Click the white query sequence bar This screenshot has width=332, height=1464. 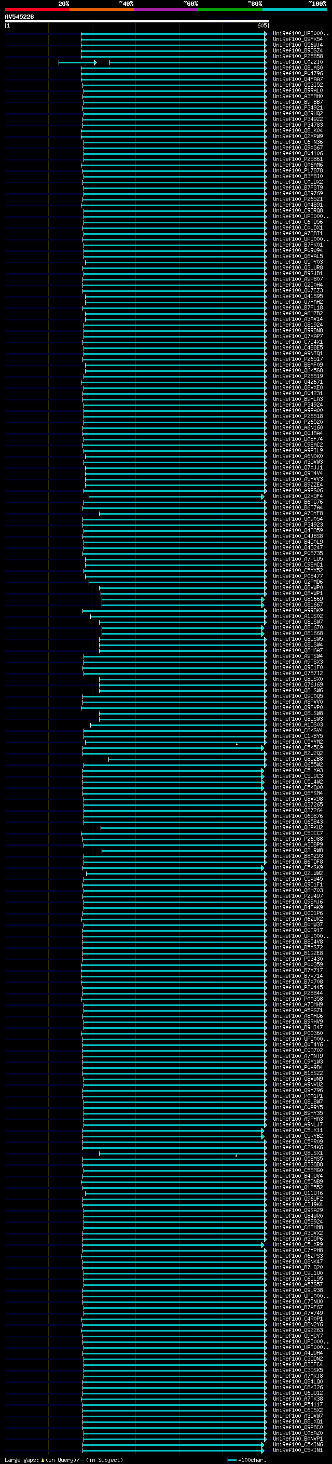point(137,21)
